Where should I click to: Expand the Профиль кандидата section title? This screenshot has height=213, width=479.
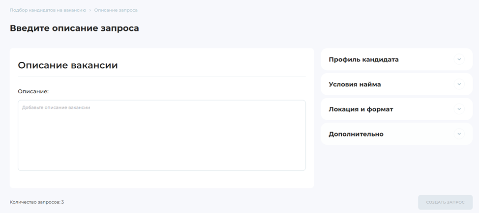(363, 59)
